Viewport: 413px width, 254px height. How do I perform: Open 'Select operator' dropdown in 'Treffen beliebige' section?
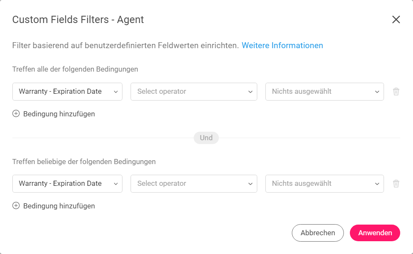[x=194, y=183]
